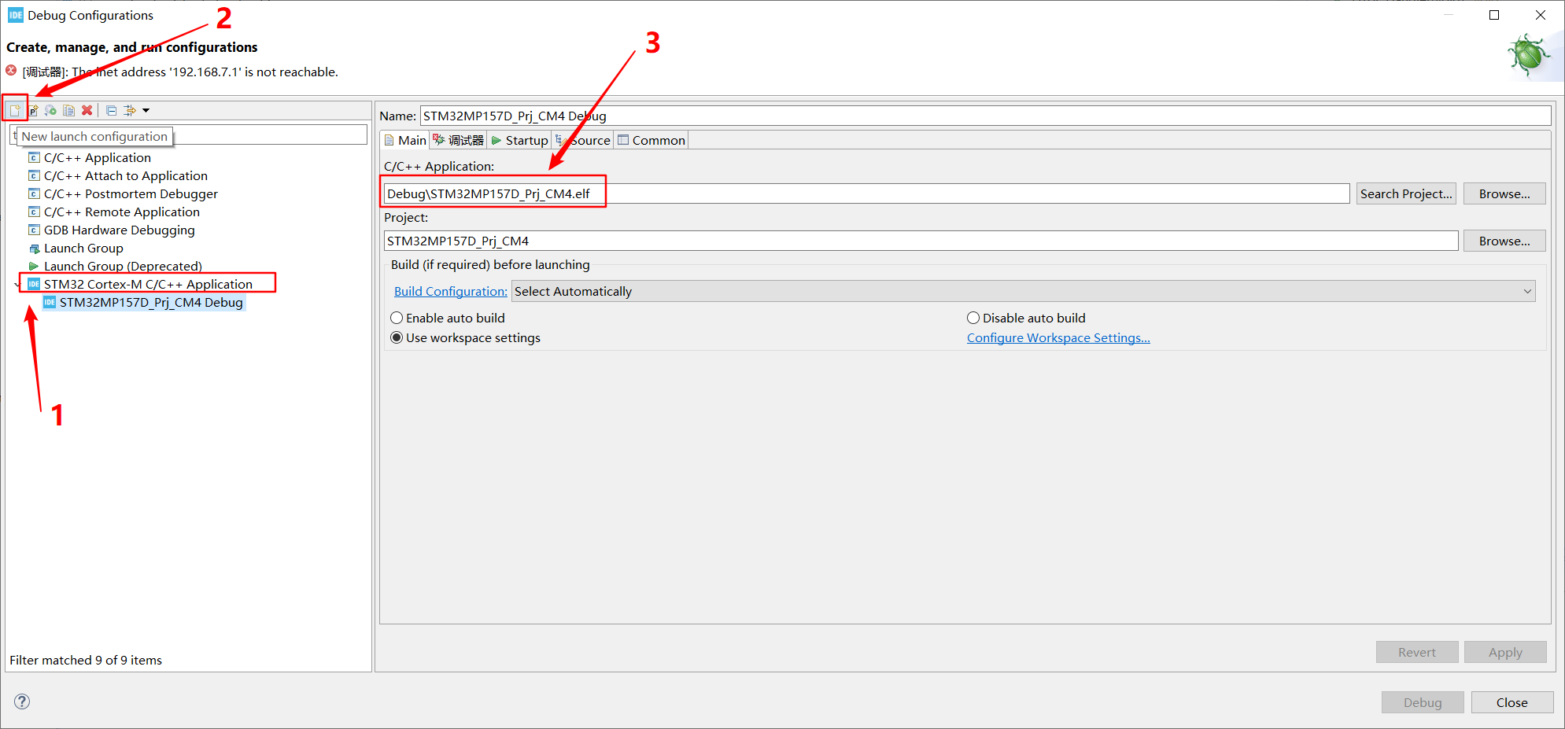Open the help question mark icon
The height and width of the screenshot is (729, 1565).
22,701
